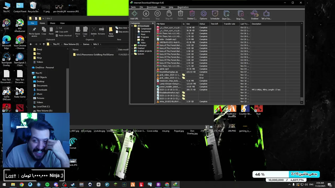Click Copy path in Explorer ribbon
The height and width of the screenshot is (188, 335).
[x=62, y=32]
